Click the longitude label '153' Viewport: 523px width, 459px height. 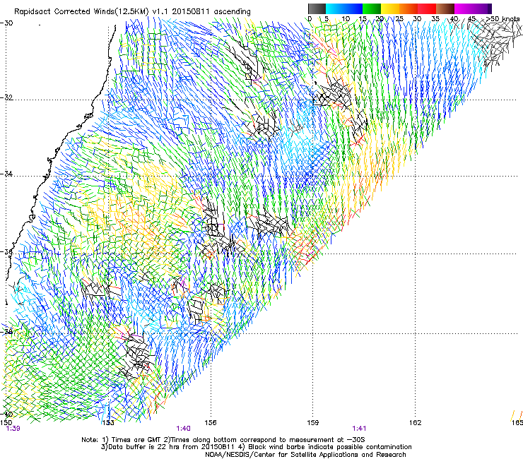(x=107, y=423)
